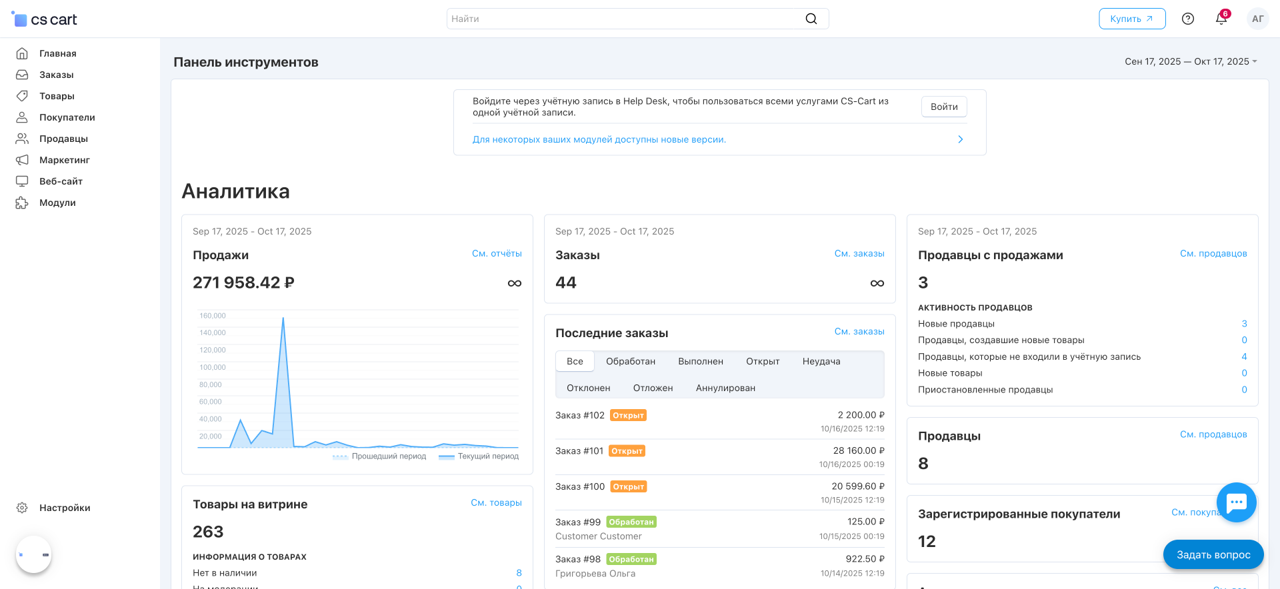Click the Найти search field

coord(623,19)
